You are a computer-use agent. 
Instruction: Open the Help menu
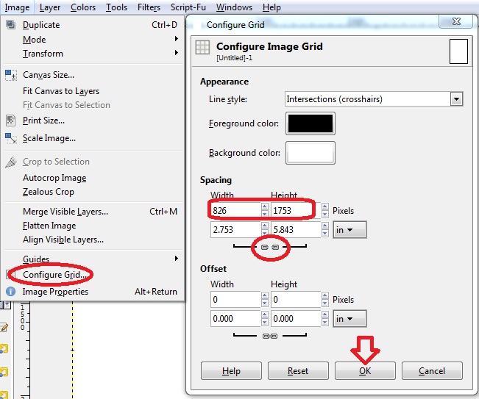[272, 7]
